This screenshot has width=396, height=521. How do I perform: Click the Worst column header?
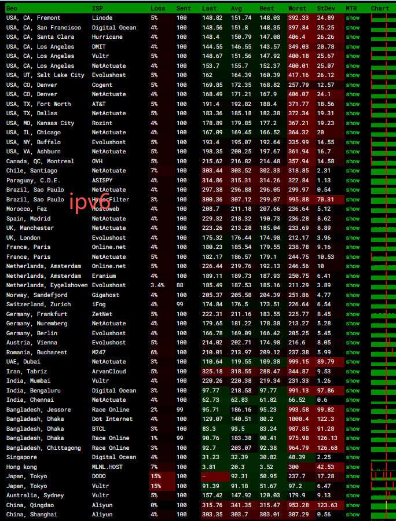(x=298, y=9)
